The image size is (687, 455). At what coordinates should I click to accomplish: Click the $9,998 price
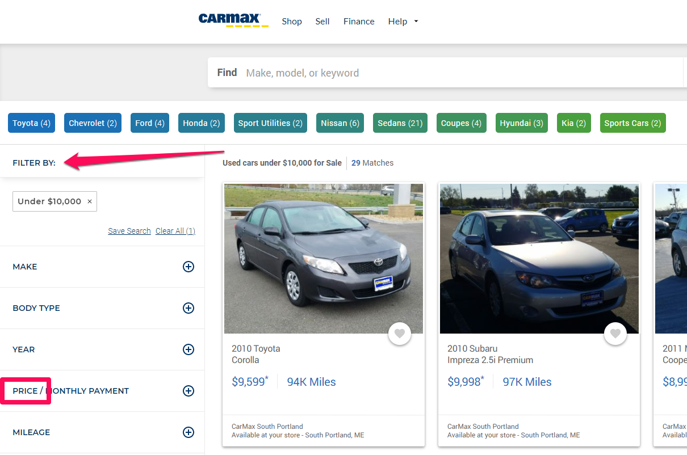coord(466,382)
